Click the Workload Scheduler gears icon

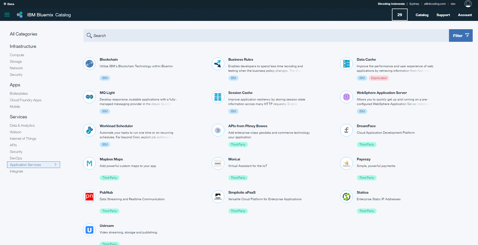[x=89, y=130]
